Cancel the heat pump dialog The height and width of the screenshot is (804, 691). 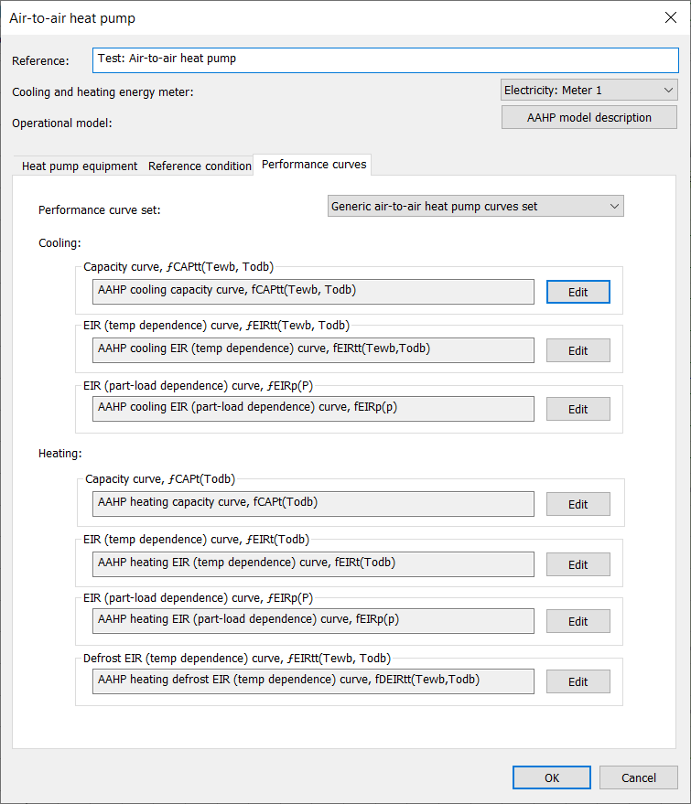tap(638, 777)
